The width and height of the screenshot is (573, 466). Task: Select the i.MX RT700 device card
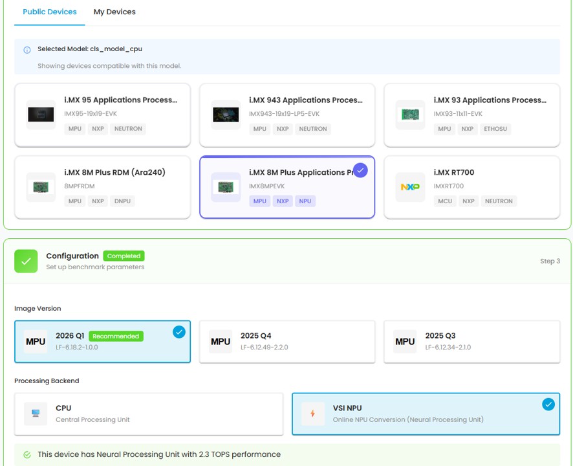click(x=471, y=187)
